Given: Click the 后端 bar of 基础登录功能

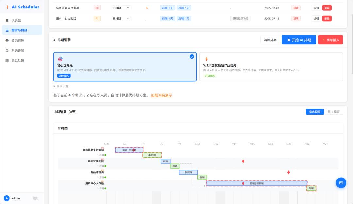Looking at the screenshot, I should [175, 166].
